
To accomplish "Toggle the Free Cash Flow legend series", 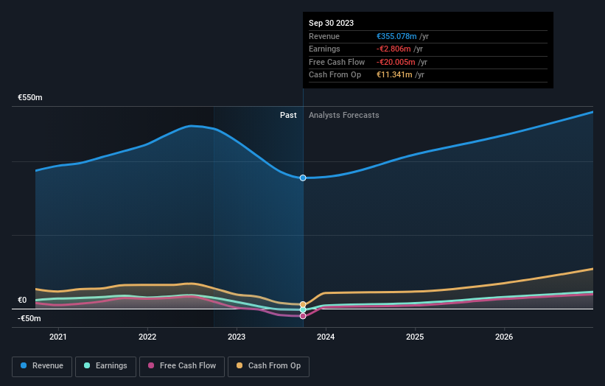I will click(182, 366).
